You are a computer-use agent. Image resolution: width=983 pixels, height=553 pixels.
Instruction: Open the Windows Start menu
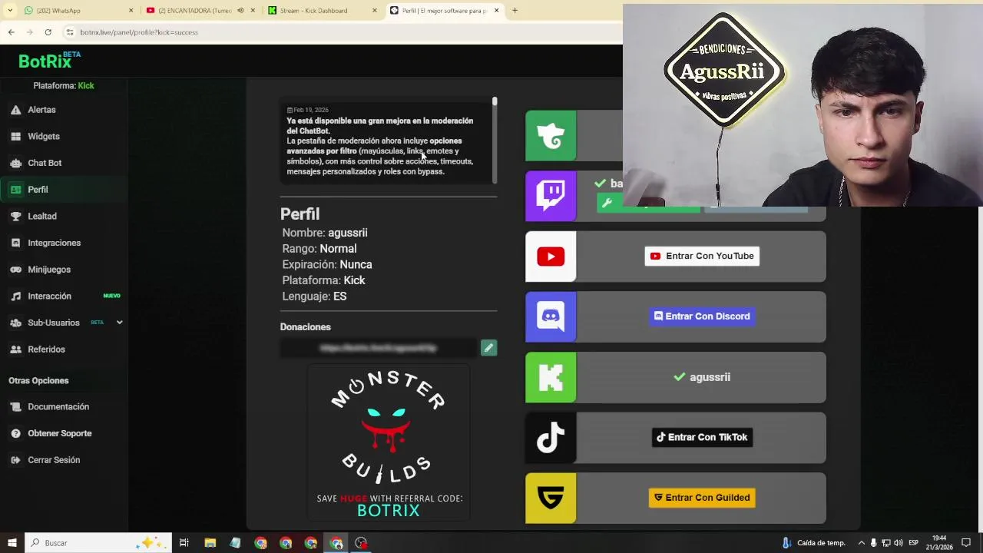coord(12,543)
